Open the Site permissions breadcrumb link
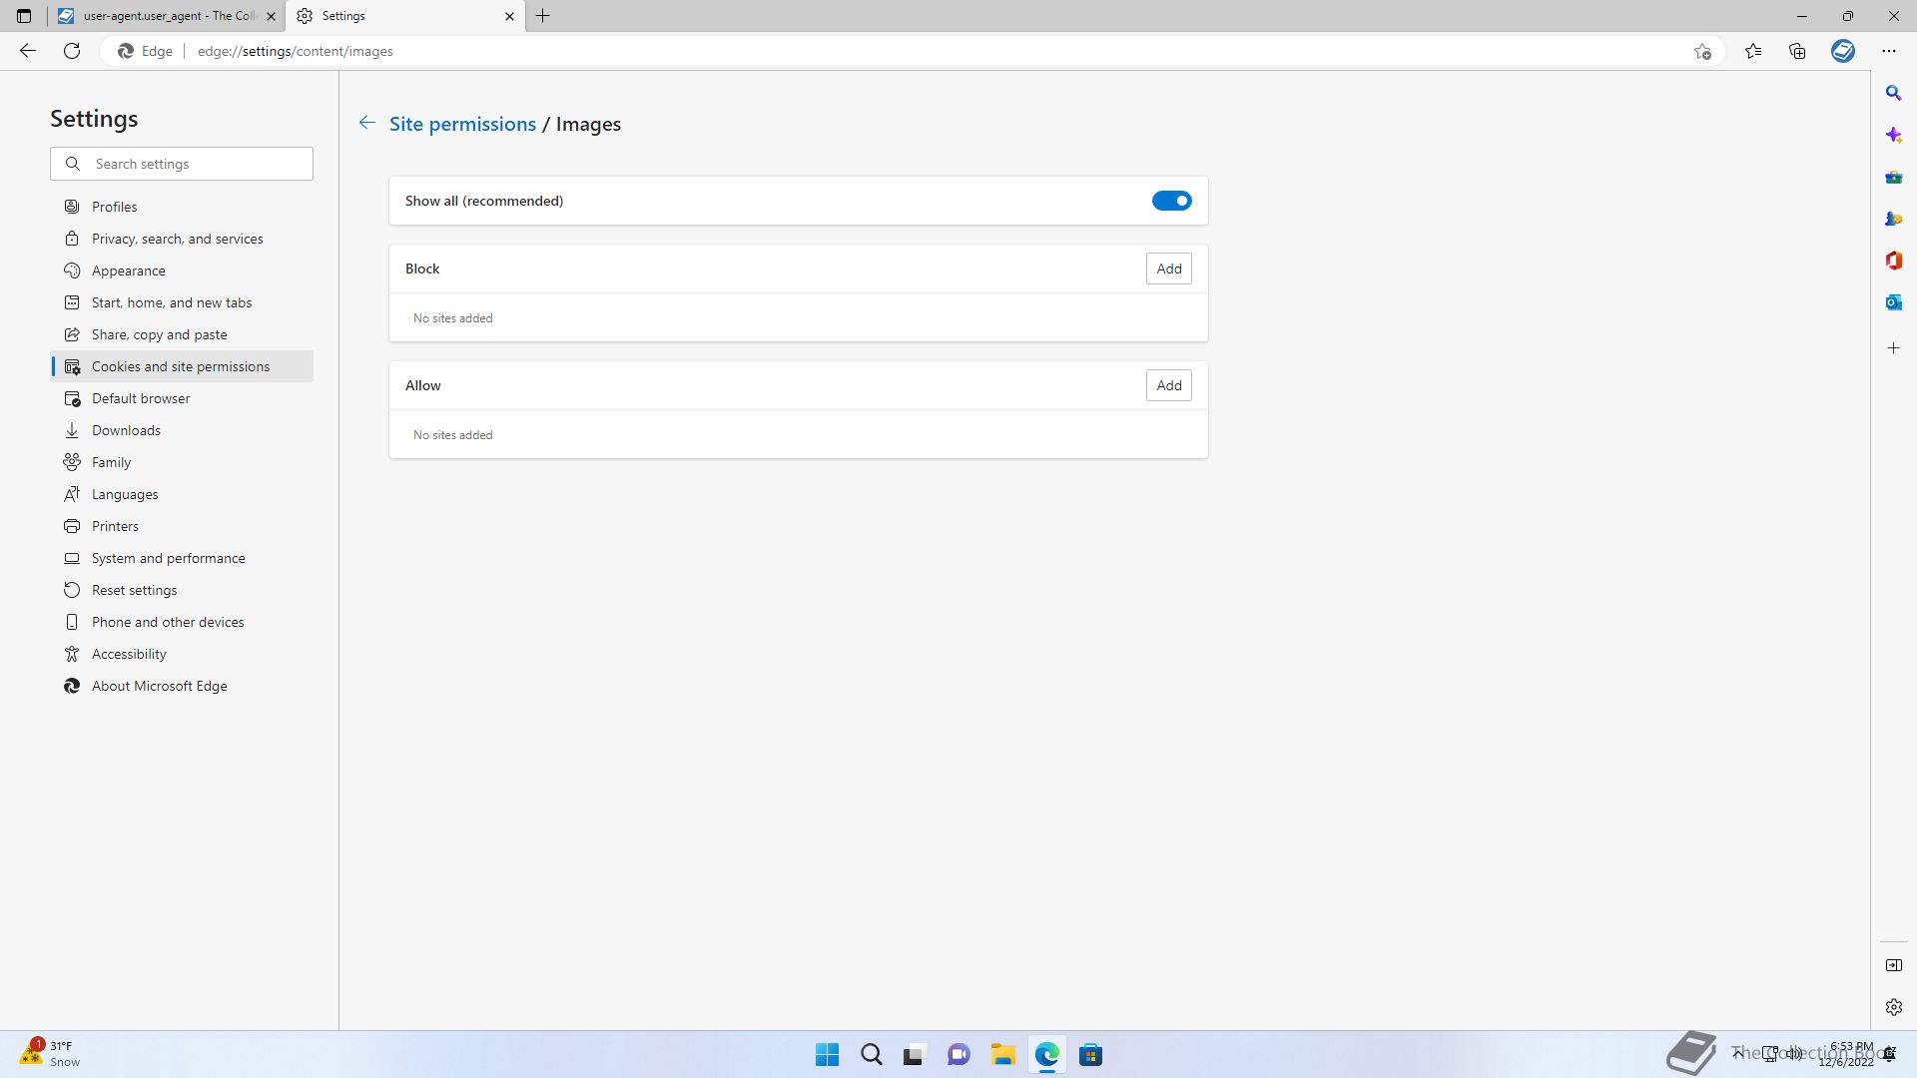The image size is (1917, 1078). [462, 124]
